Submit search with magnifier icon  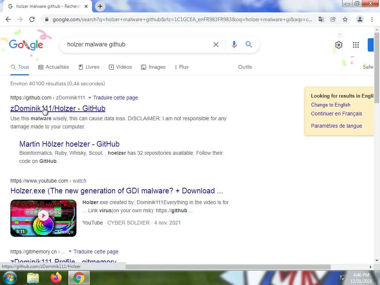pos(249,45)
